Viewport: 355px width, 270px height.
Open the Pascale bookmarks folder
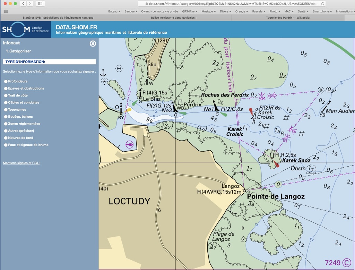click(x=259, y=11)
